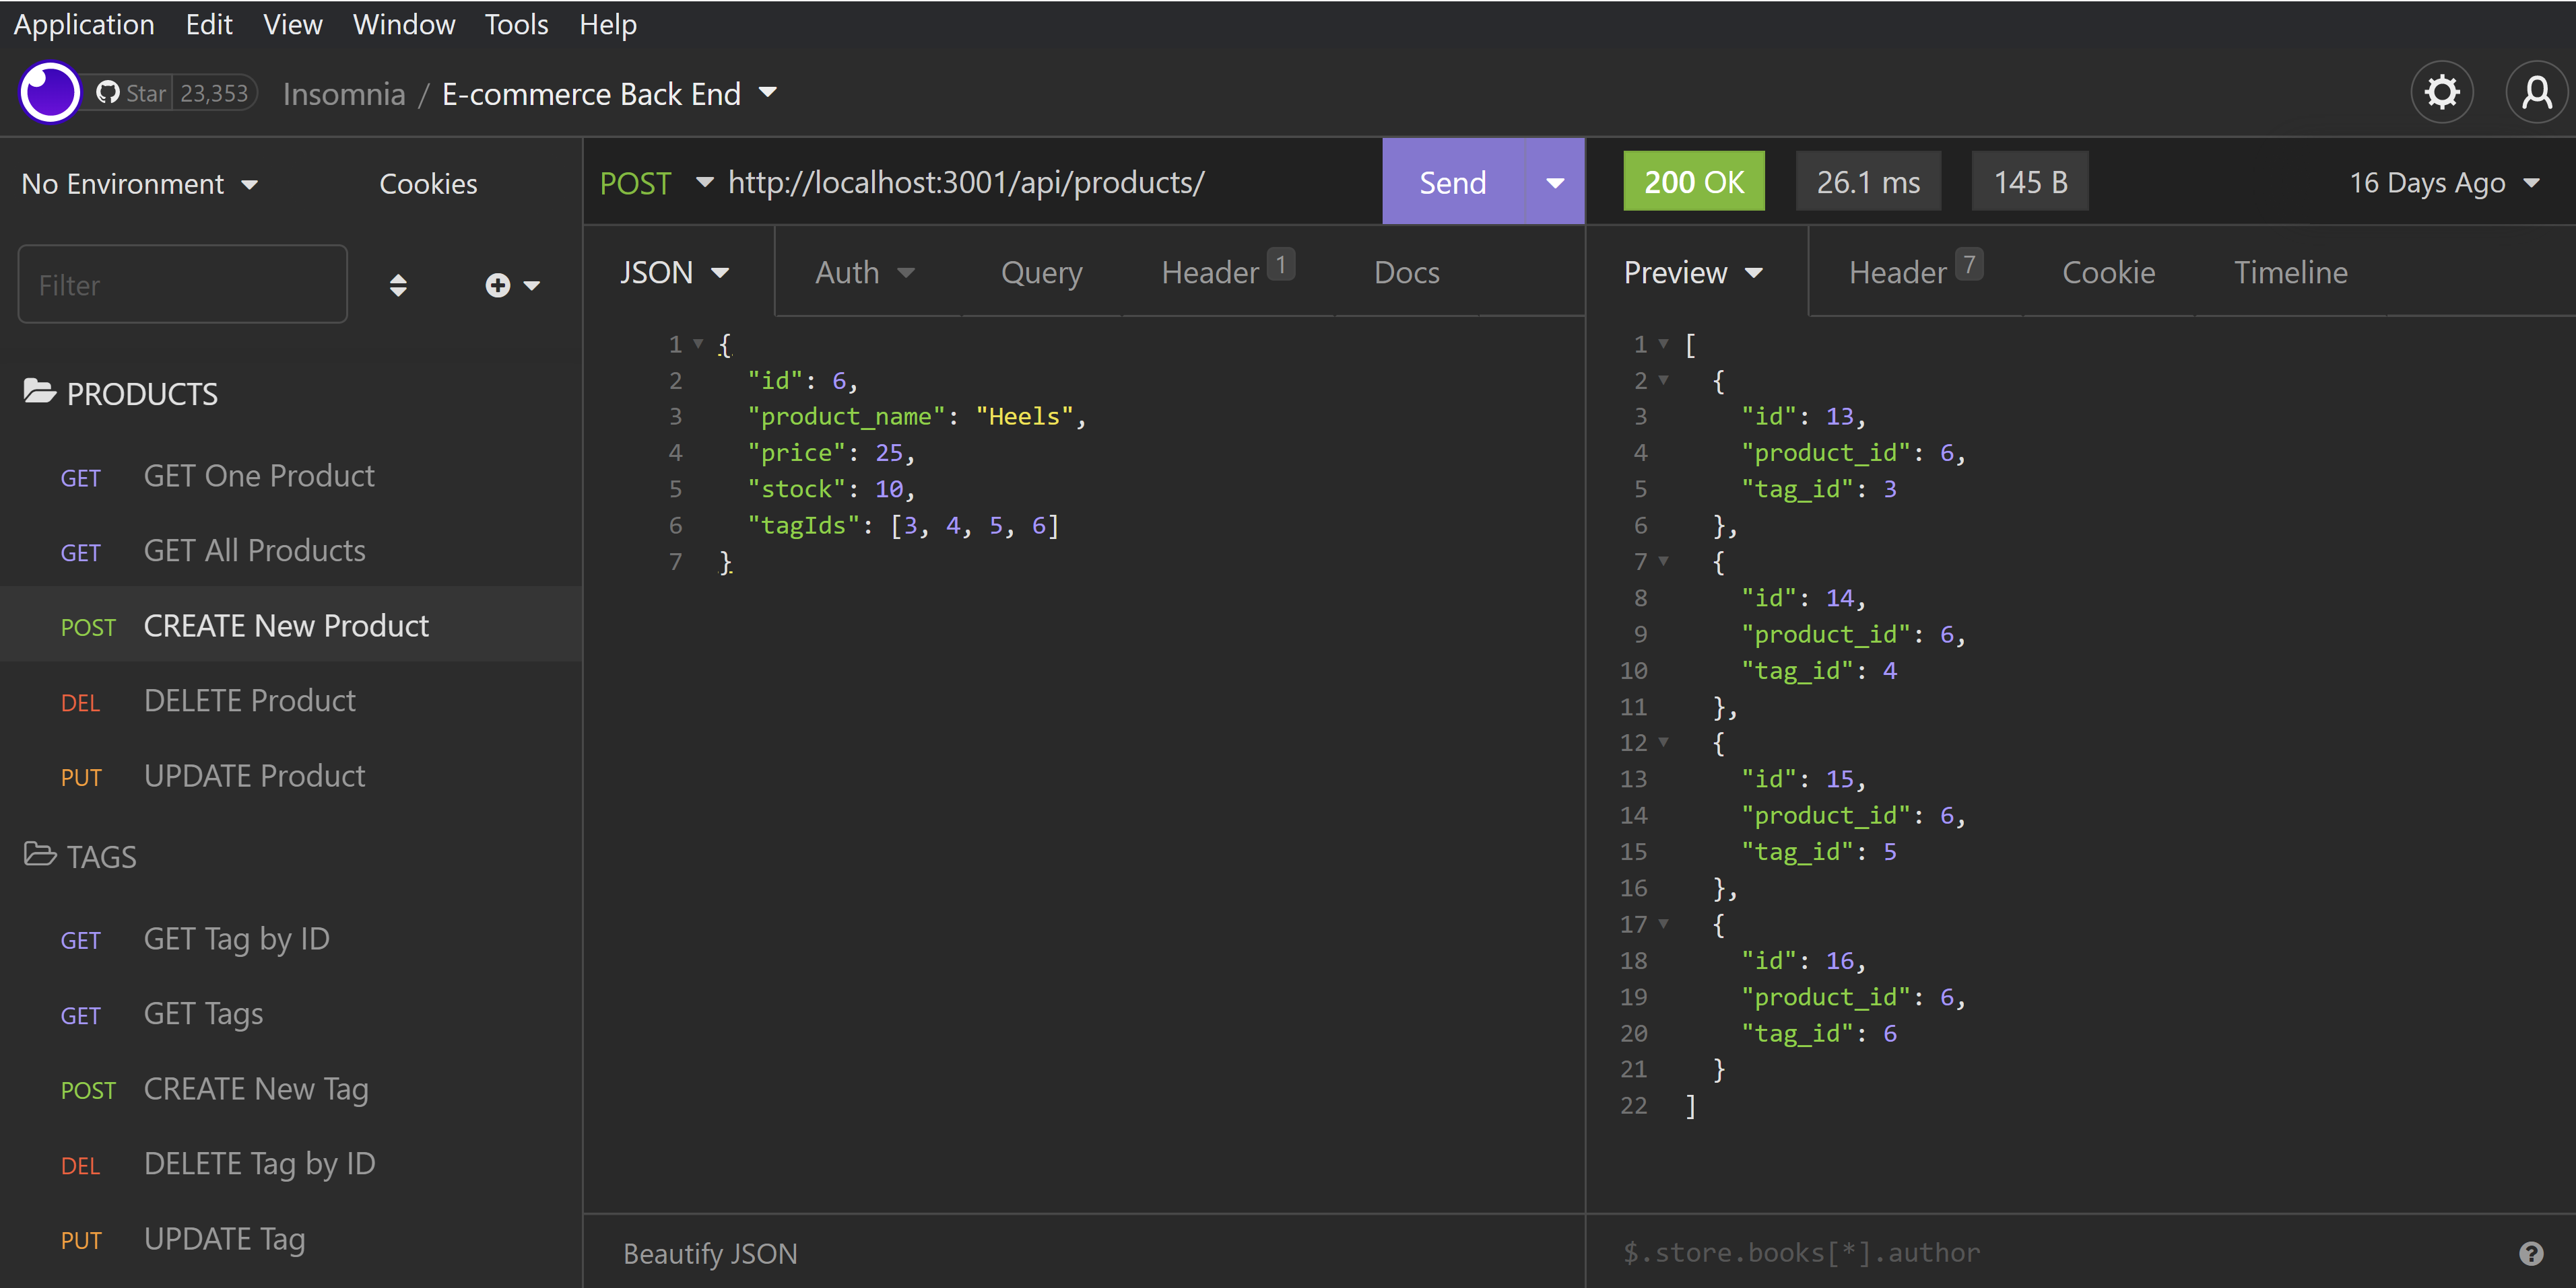Select DELETE Tag by ID request
Viewport: 2576px width, 1288px height.
click(291, 1164)
